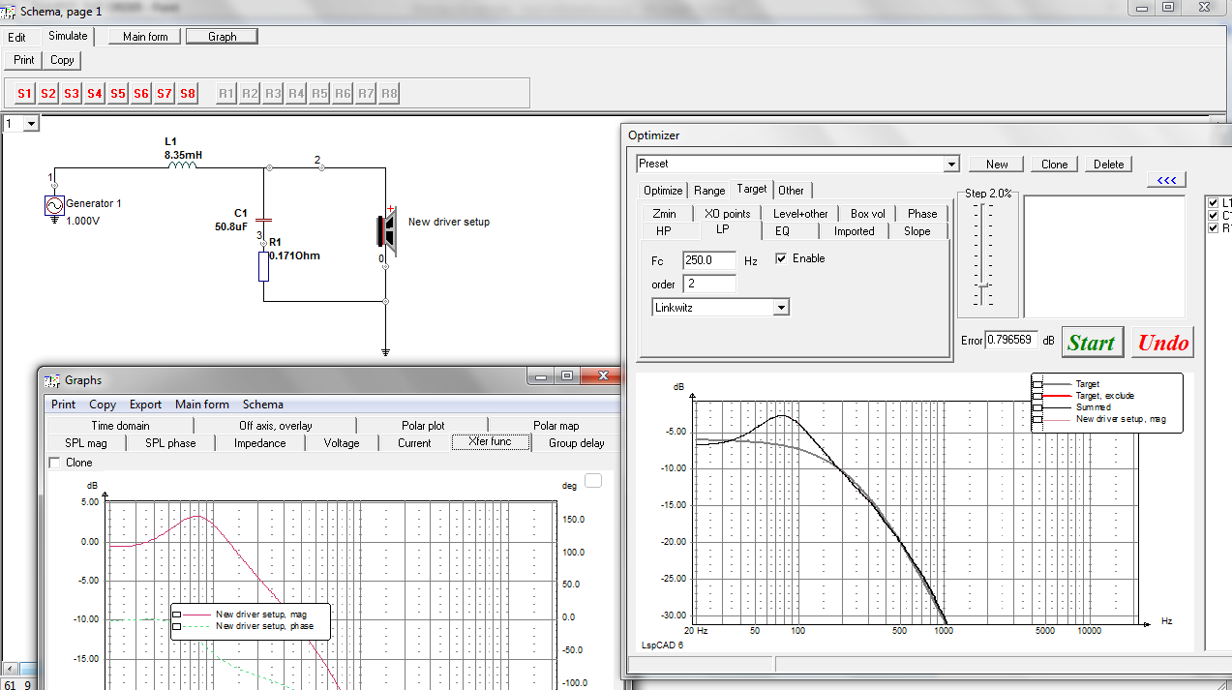Click the Start optimization button
The width and height of the screenshot is (1232, 690).
coord(1092,343)
